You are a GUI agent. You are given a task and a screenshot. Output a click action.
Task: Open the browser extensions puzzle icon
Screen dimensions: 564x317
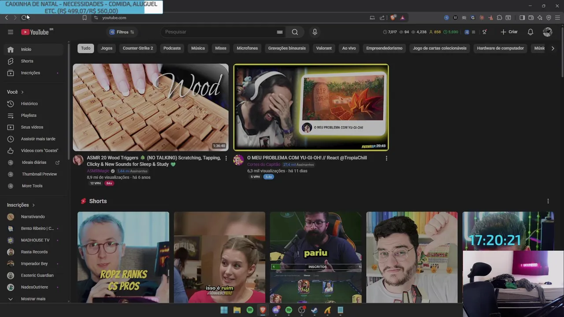pyautogui.click(x=499, y=18)
